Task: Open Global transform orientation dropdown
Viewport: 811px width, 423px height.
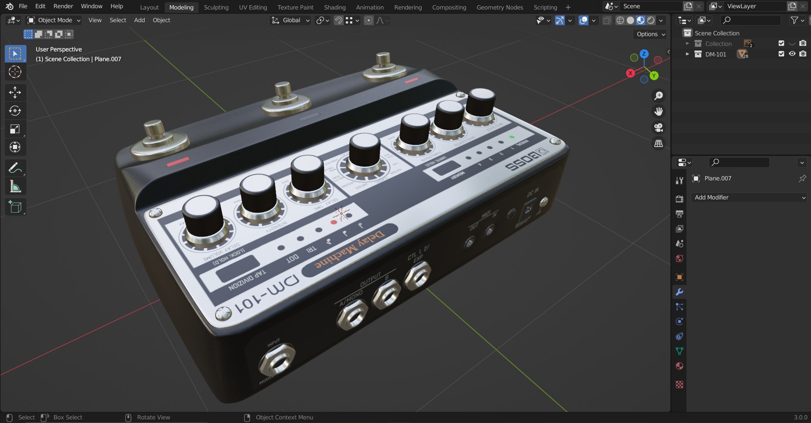Action: tap(291, 20)
